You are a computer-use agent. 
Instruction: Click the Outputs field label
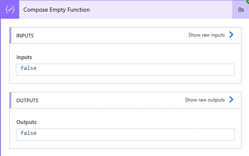click(26, 122)
